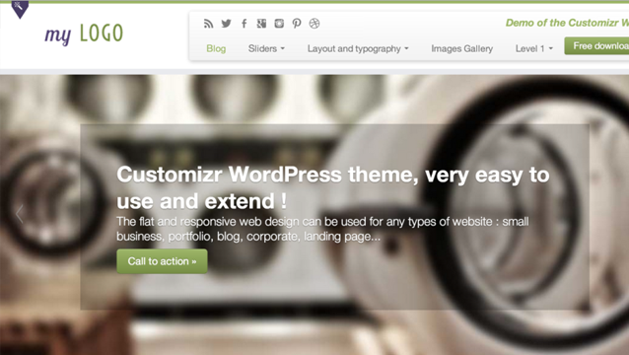The height and width of the screenshot is (355, 629).
Task: Expand the Level 1 dropdown menu
Action: pos(534,48)
